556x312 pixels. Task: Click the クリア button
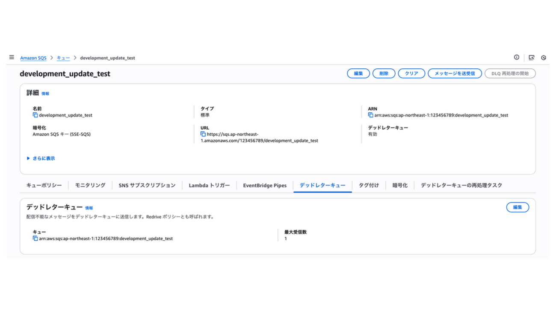point(411,73)
